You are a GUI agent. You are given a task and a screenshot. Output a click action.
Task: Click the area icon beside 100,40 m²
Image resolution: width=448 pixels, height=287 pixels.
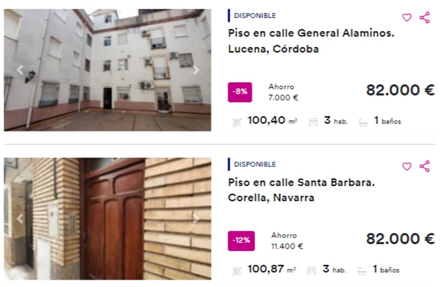point(237,122)
